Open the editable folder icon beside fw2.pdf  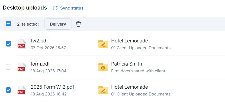103,44
